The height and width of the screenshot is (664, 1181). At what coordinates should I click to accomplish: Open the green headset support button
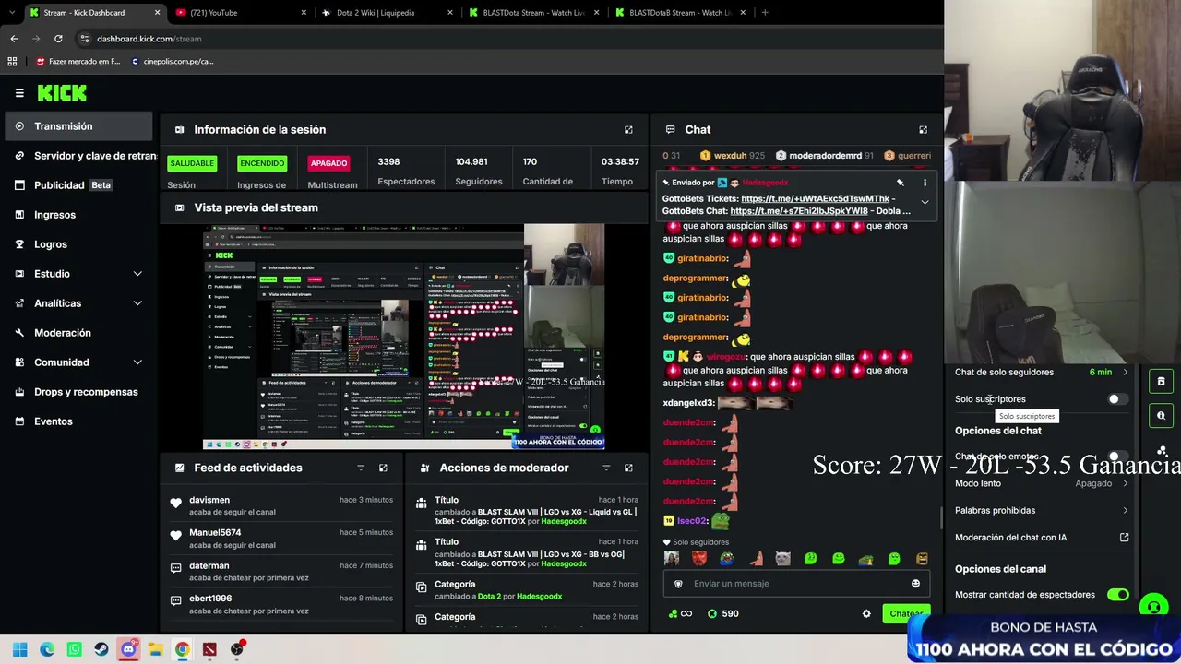click(1152, 607)
